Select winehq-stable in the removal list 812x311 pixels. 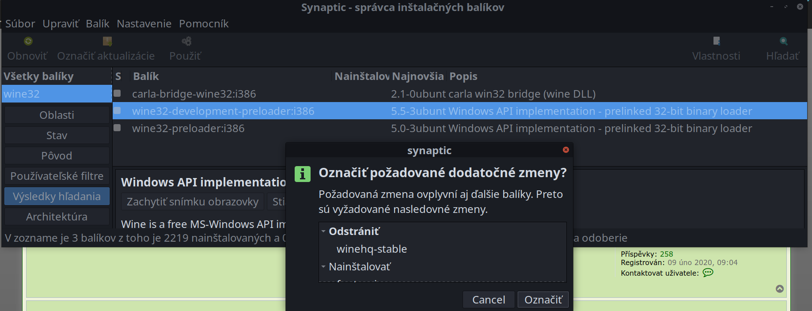pos(372,249)
